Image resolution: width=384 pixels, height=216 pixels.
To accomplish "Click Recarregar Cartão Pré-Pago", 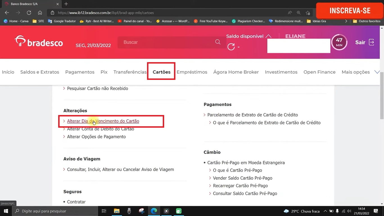I will [240, 186].
